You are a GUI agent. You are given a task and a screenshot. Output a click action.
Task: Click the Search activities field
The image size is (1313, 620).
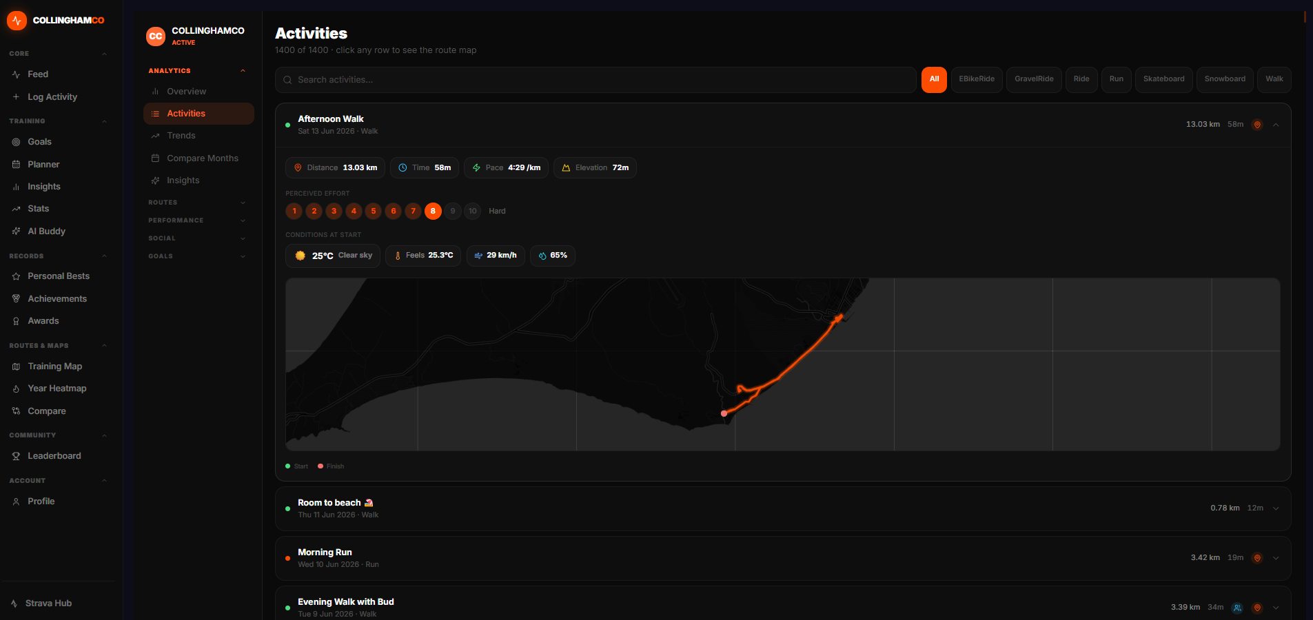pyautogui.click(x=596, y=80)
